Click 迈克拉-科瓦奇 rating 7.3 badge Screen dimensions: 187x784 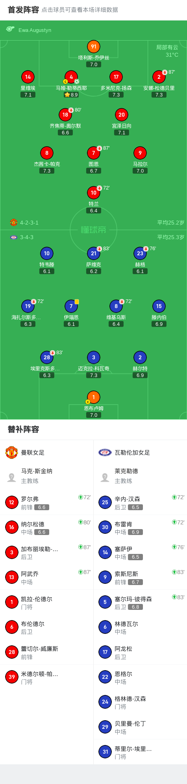point(93,375)
